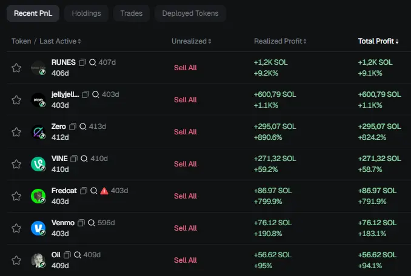Open the Oil token portrait logo

coord(38,260)
